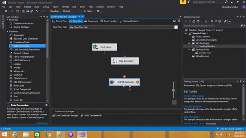The width and height of the screenshot is (246, 138).
Task: Switch to the Event Handlers tab
Action: pos(109,21)
